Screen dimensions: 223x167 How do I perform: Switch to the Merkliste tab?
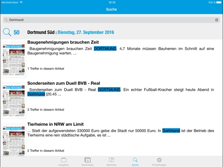coord(111,162)
